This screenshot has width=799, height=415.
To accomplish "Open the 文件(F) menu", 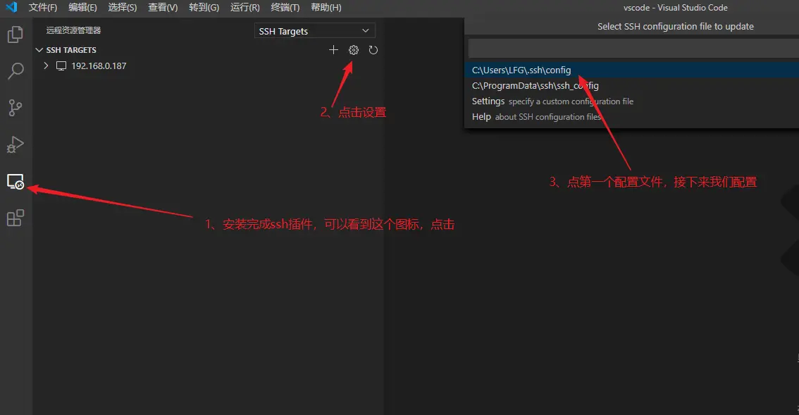I will pos(43,8).
